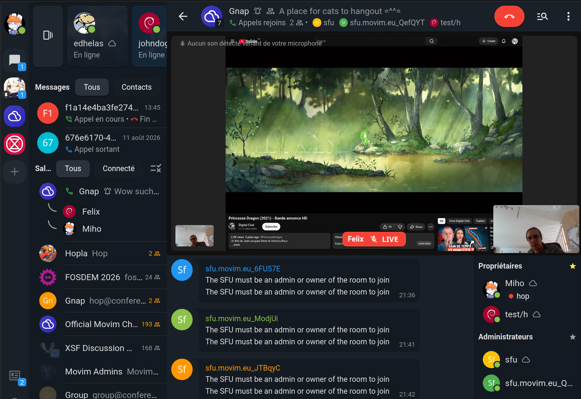The image size is (581, 399).
Task: Select the small webcam thumbnail preview
Action: point(194,236)
